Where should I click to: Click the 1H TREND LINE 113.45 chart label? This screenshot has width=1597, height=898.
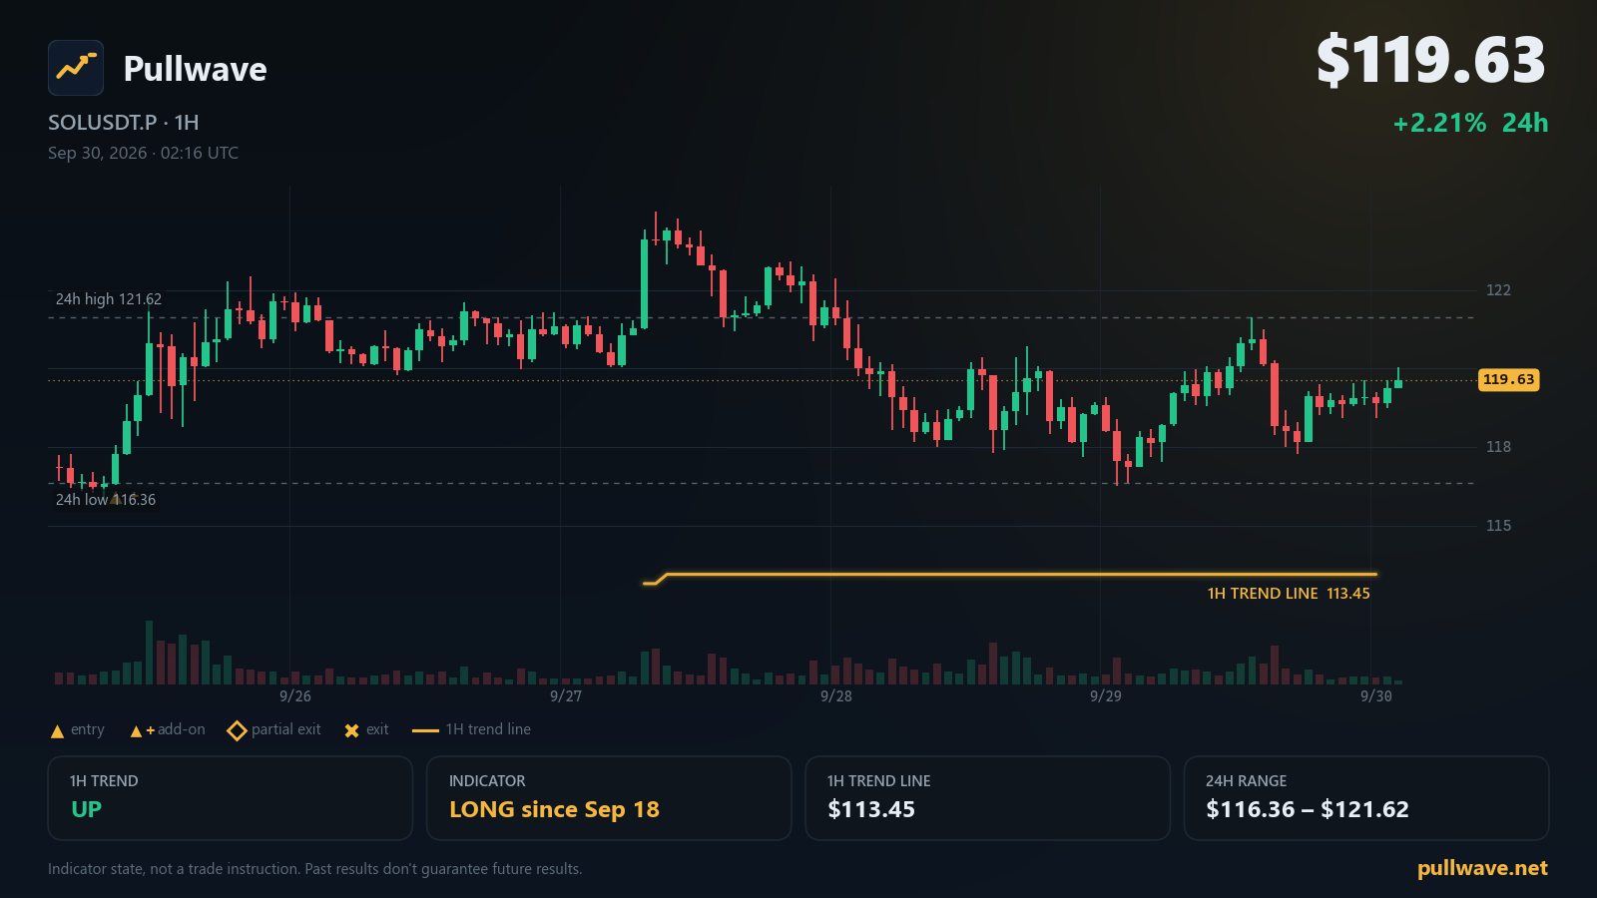pos(1289,594)
